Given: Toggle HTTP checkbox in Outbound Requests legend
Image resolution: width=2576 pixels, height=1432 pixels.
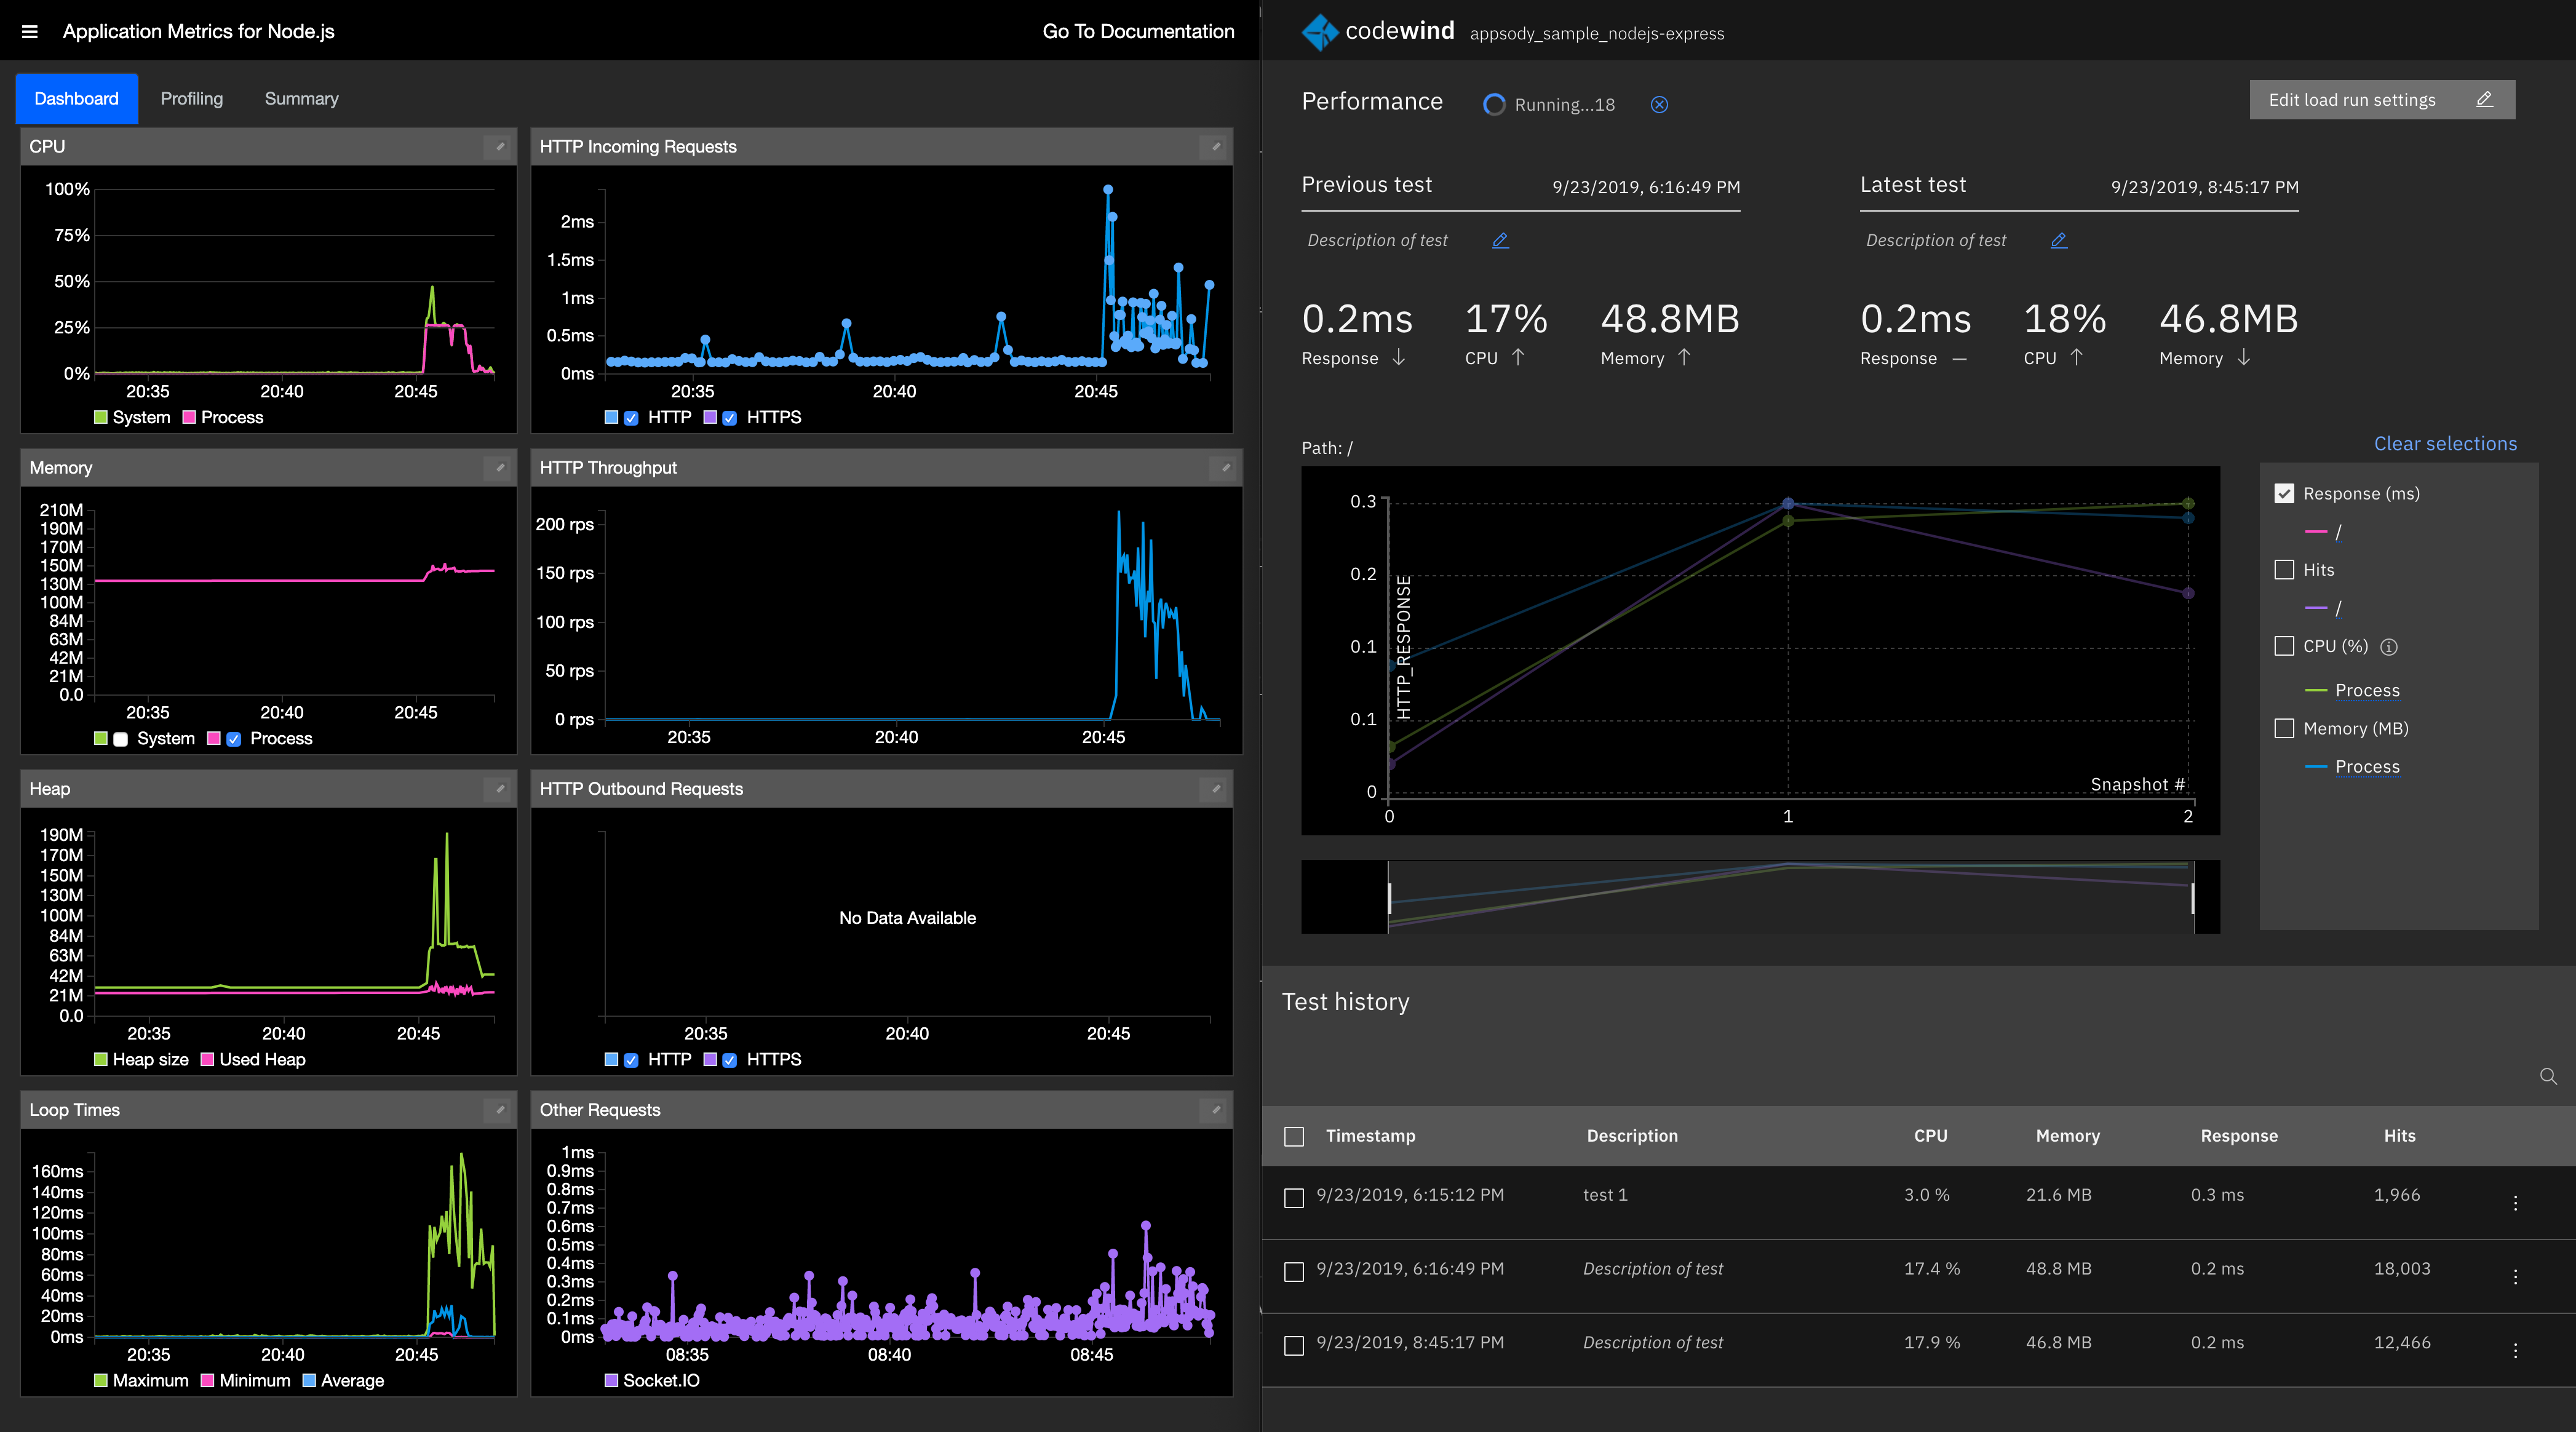Looking at the screenshot, I should click(x=631, y=1060).
